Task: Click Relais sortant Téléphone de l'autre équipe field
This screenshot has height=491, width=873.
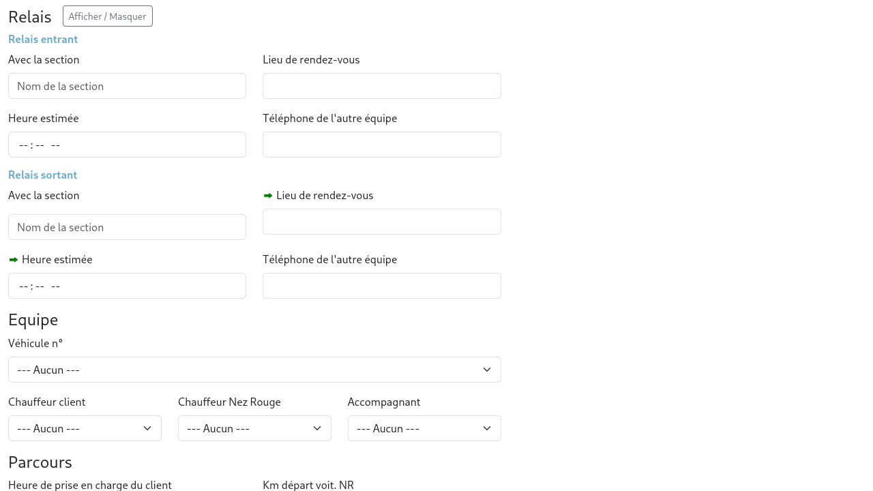Action: tap(381, 286)
